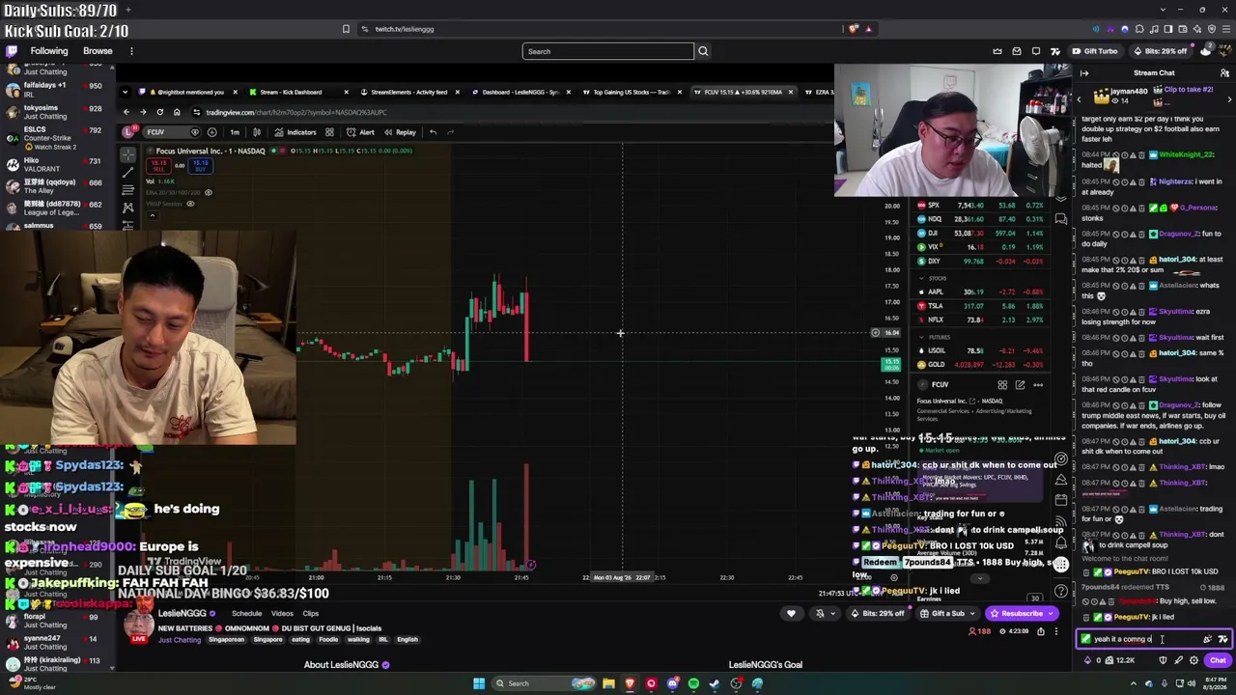1236x695 pixels.
Task: Open the moderator sword tools icon
Action: 1178,660
